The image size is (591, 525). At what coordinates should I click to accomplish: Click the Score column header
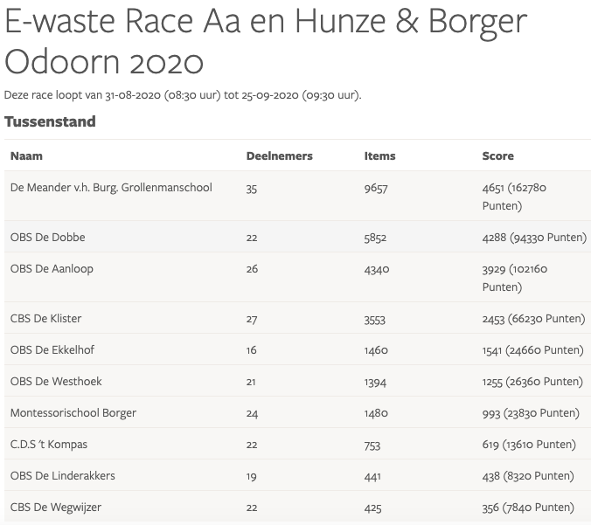tap(497, 155)
